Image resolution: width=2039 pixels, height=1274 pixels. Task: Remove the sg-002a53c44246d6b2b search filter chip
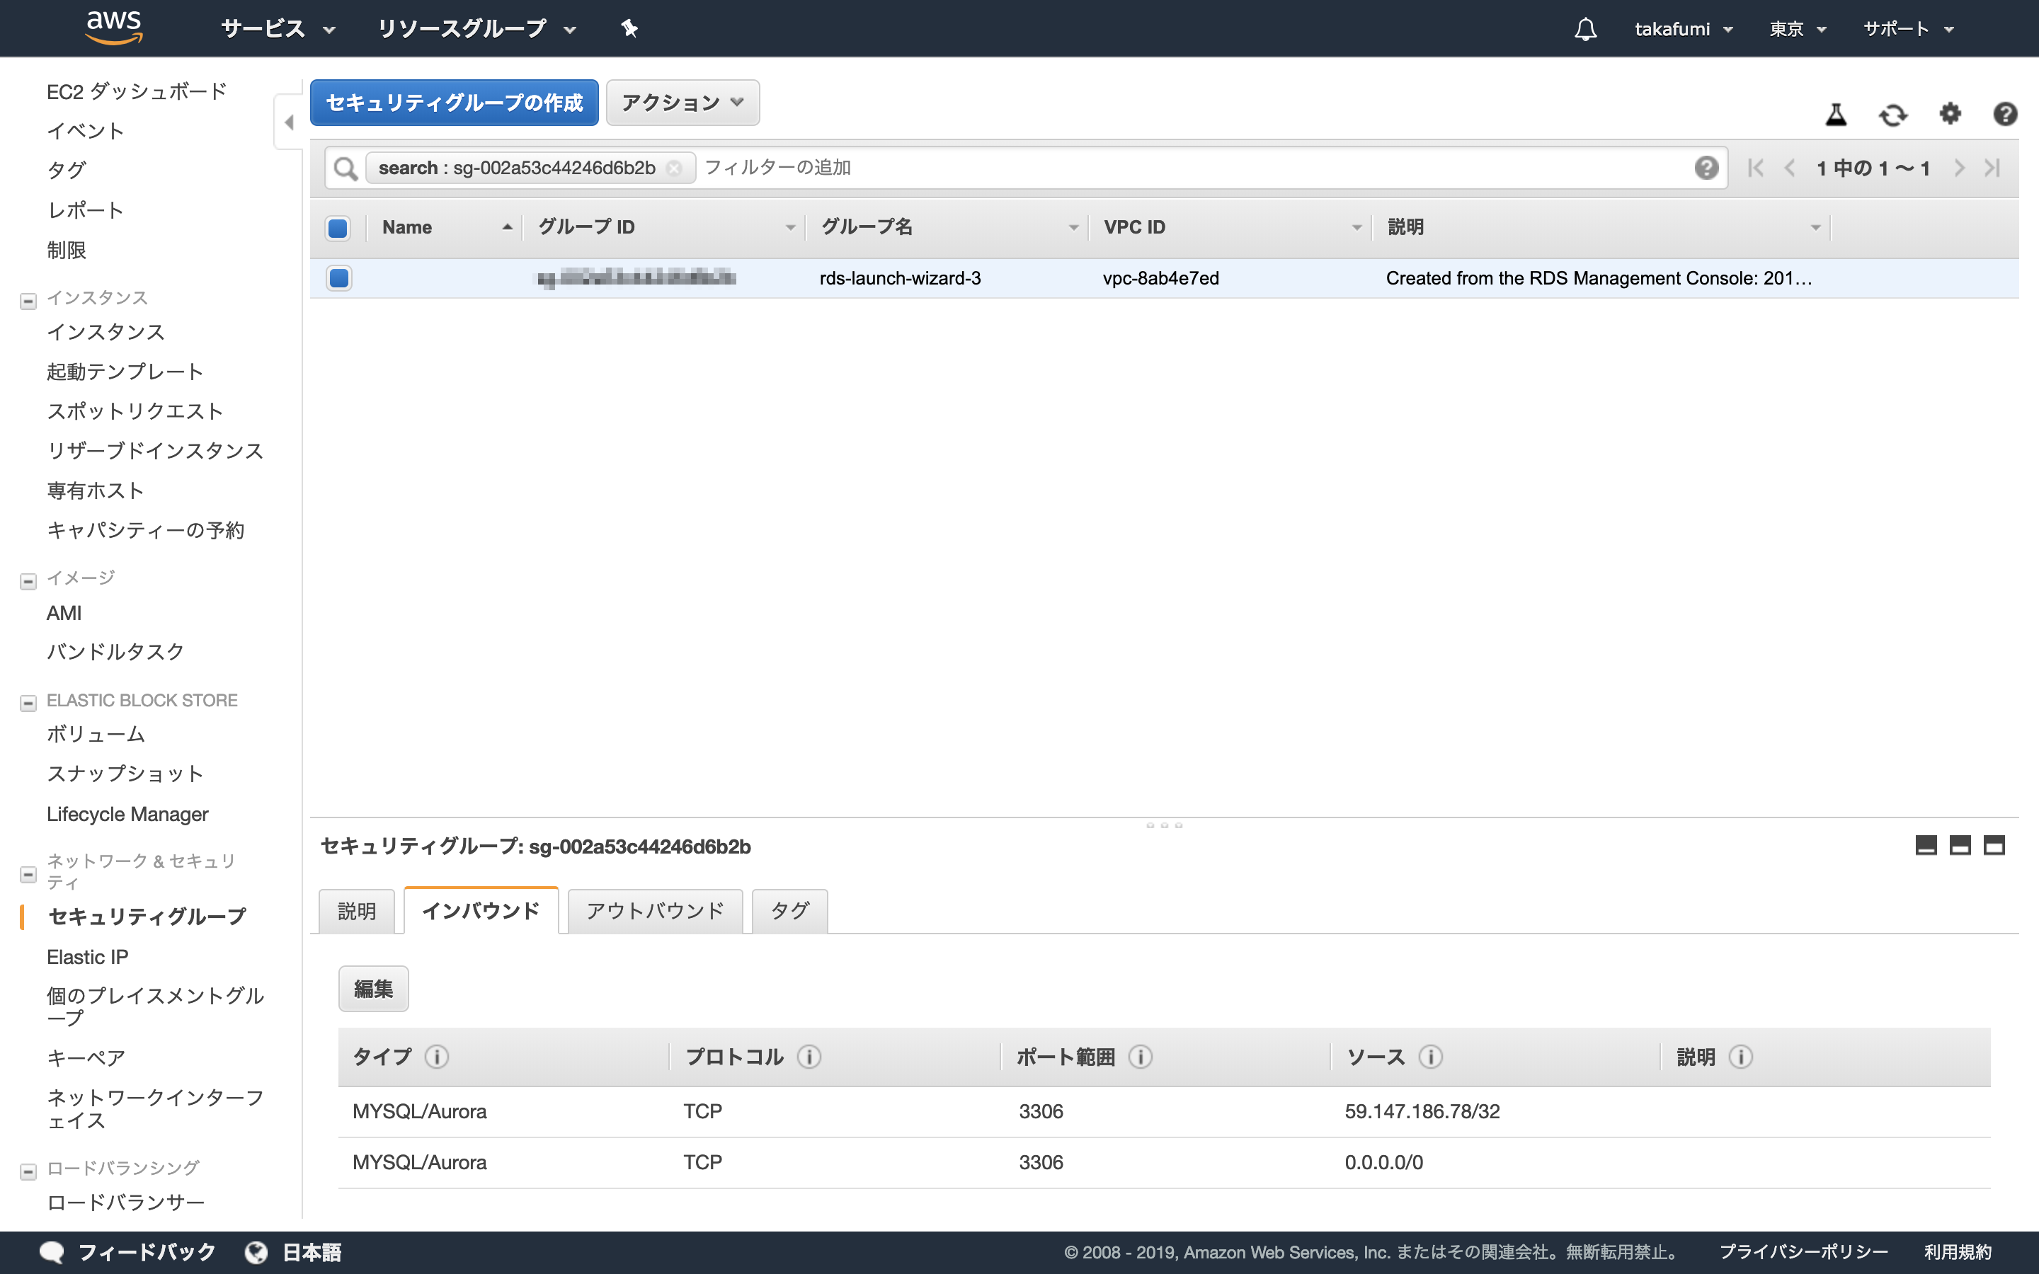click(673, 168)
